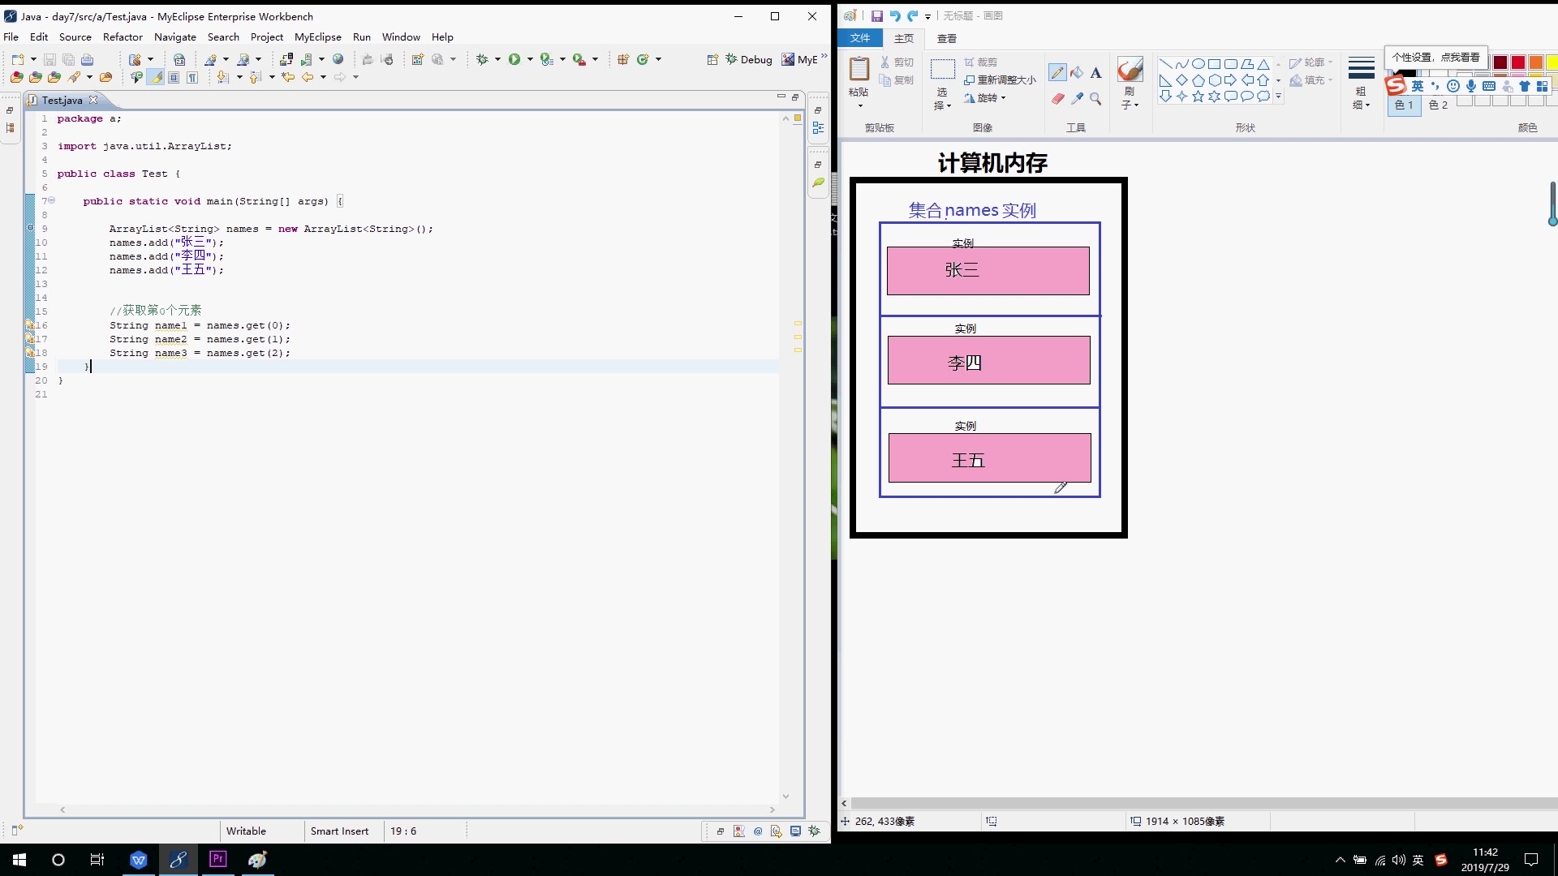Select the Text tool in Paint
This screenshot has width=1558, height=876.
pos(1095,73)
